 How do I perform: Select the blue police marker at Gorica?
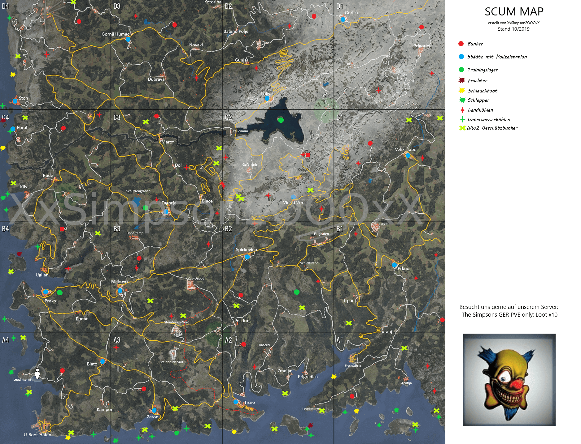tap(343, 19)
